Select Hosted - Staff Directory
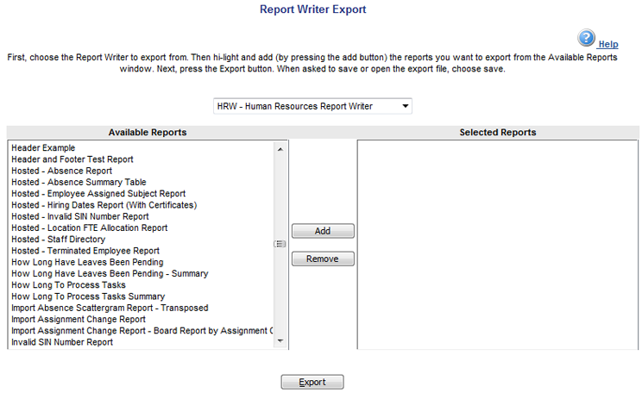The image size is (642, 399). pos(59,240)
